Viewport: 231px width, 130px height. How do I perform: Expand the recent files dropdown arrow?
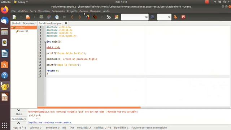click(35, 17)
